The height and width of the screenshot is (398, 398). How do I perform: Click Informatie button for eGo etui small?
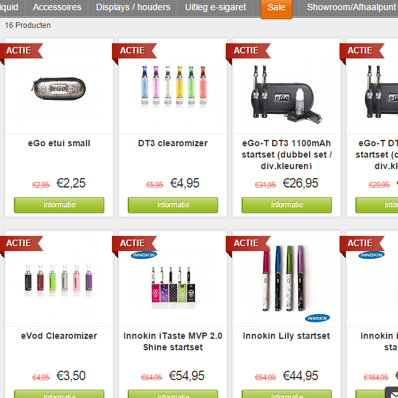(x=59, y=205)
